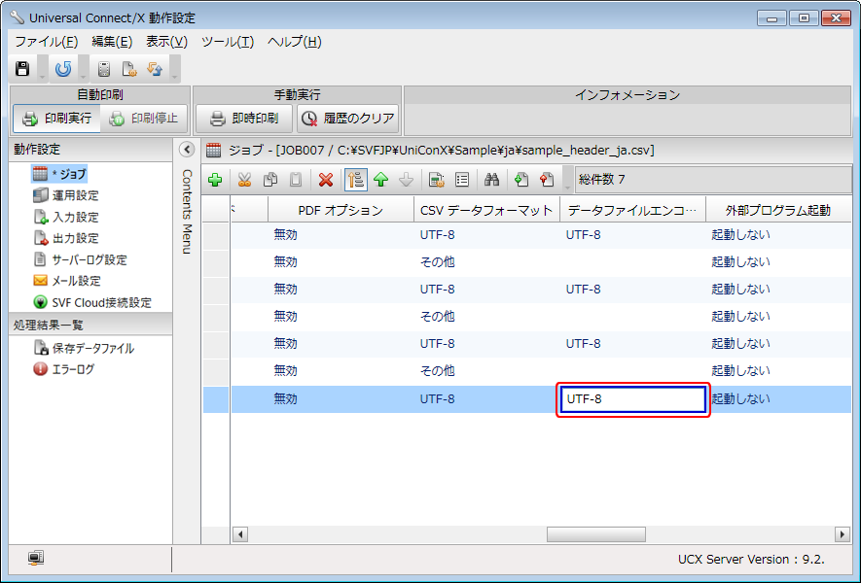Image resolution: width=861 pixels, height=583 pixels.
Task: Open エラーログ in the sidebar
Action: point(63,369)
